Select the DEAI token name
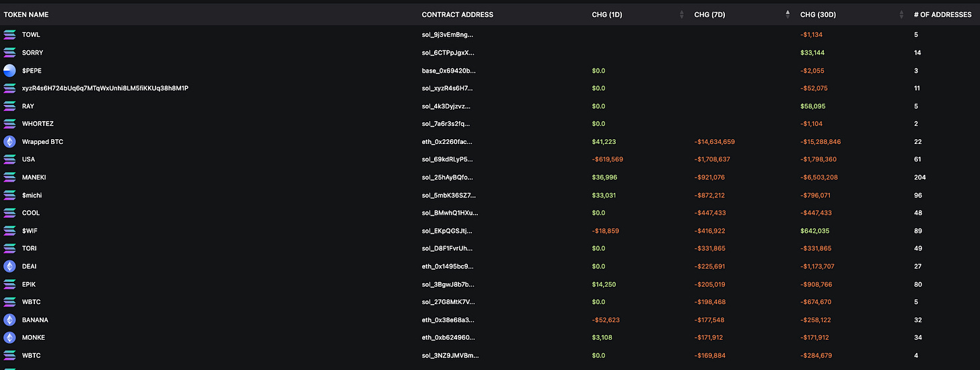This screenshot has width=980, height=370. (30, 266)
